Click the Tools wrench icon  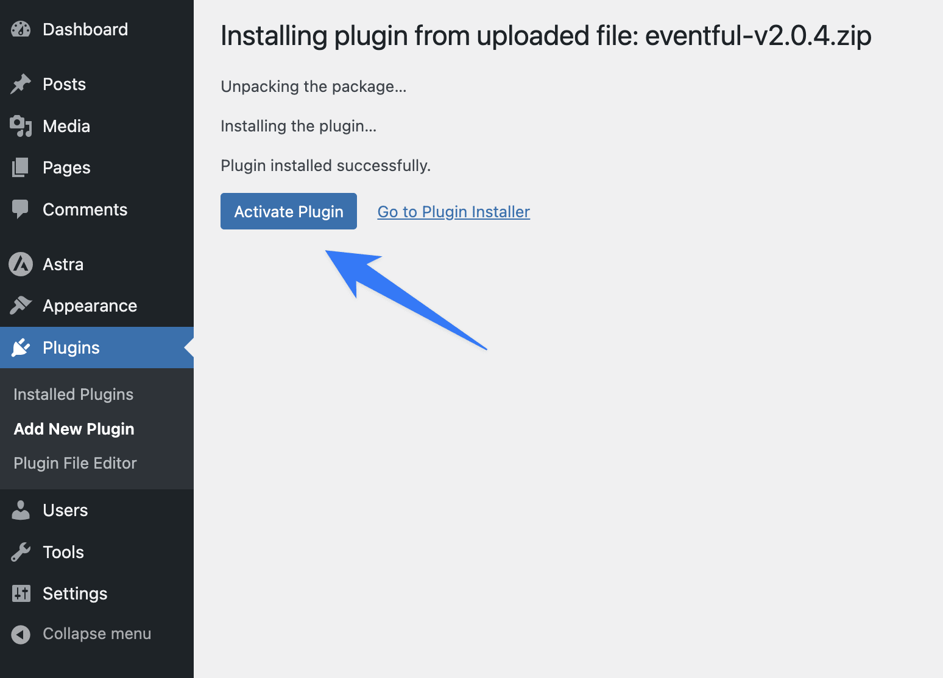[21, 552]
